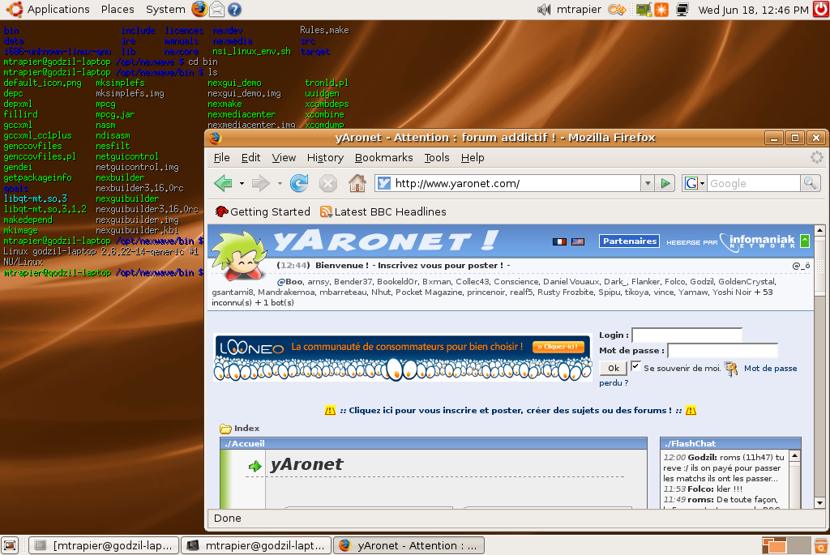Open the back history dropdown arrow
This screenshot has width=830, height=555.
(x=242, y=184)
